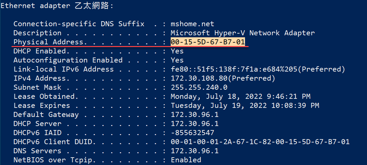Click the Lease Expires date value
This screenshot has width=367, height=165.
245,106
